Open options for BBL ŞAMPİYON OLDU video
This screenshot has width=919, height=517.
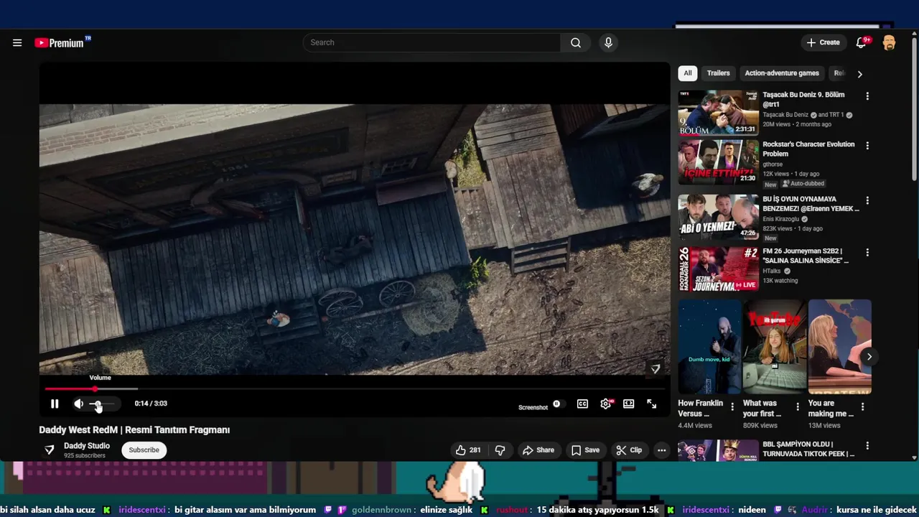click(x=867, y=446)
